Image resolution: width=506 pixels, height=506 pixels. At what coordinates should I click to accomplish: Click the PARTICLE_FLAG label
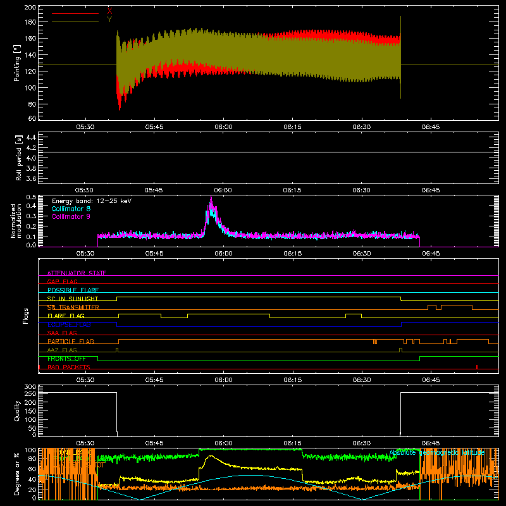pyautogui.click(x=71, y=341)
